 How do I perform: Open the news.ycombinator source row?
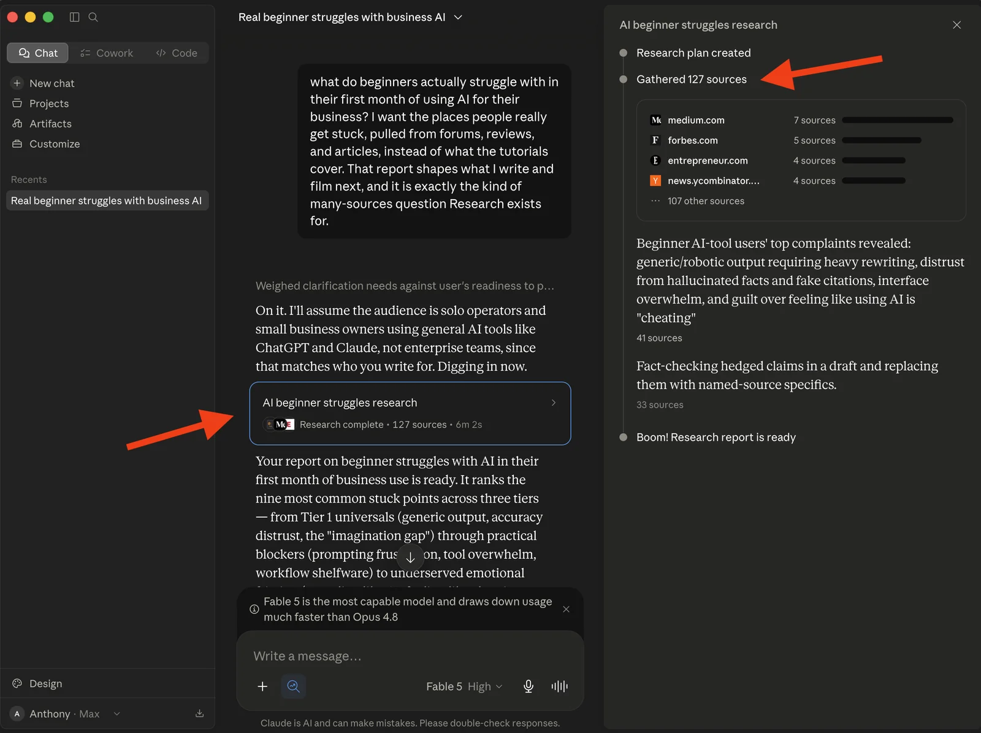click(801, 181)
